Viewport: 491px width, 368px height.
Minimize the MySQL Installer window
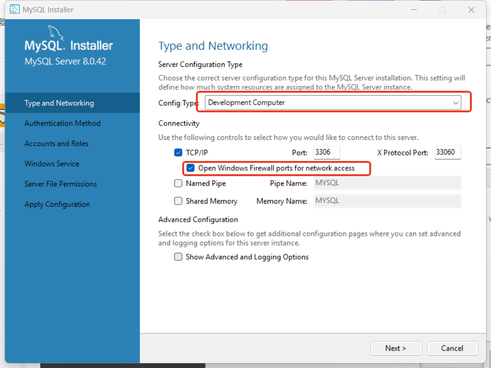[414, 10]
